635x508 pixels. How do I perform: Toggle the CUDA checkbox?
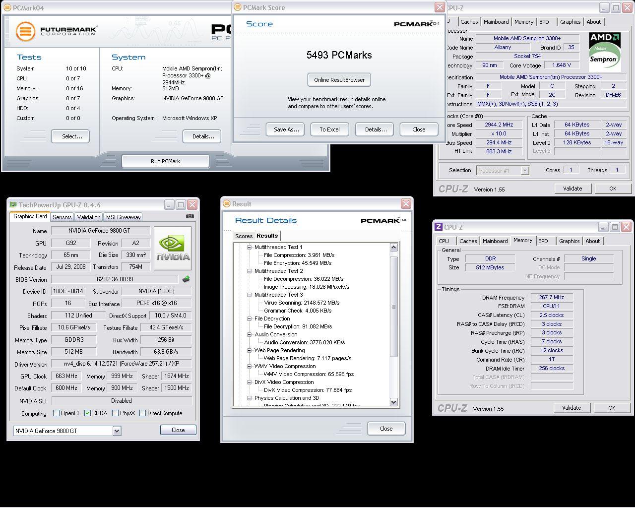click(x=87, y=413)
